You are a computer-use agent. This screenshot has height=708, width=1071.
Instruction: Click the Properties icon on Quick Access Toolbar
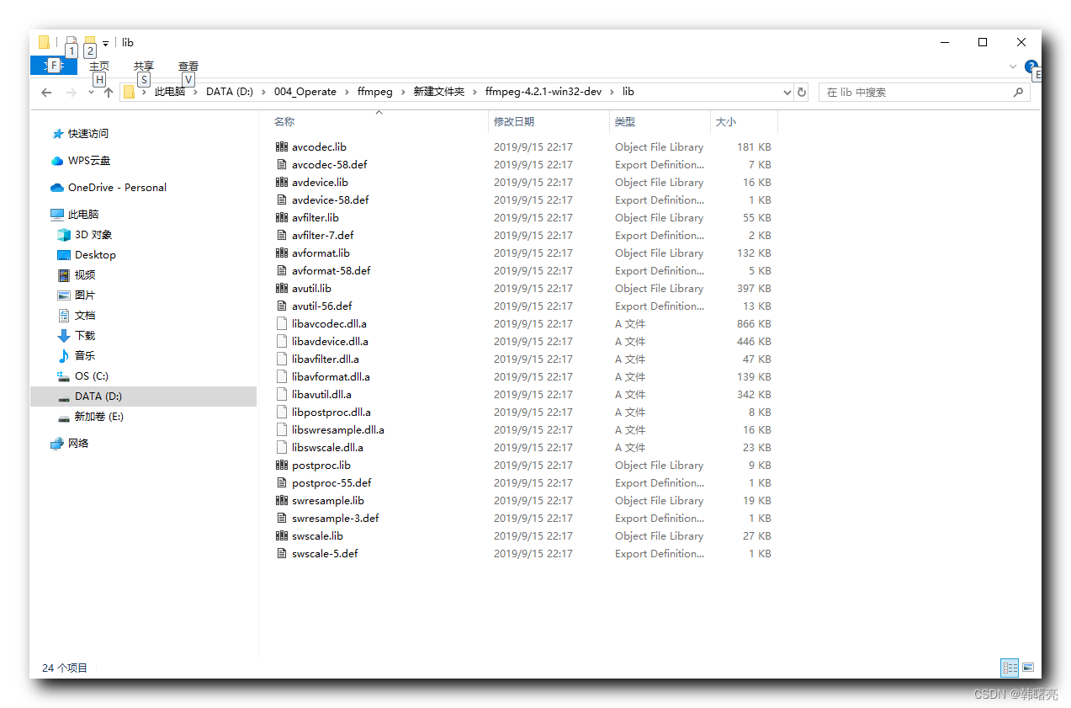coord(72,40)
